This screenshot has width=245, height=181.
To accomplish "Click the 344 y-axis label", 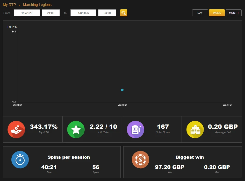I will 14,32.
